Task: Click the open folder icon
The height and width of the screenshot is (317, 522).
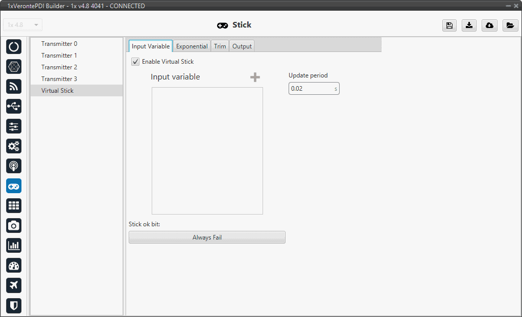Action: point(510,25)
